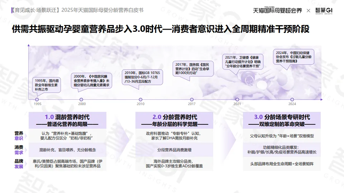Click the 天猫国际母婴超会养 logo
The image size is (344, 193).
coord(277,10)
